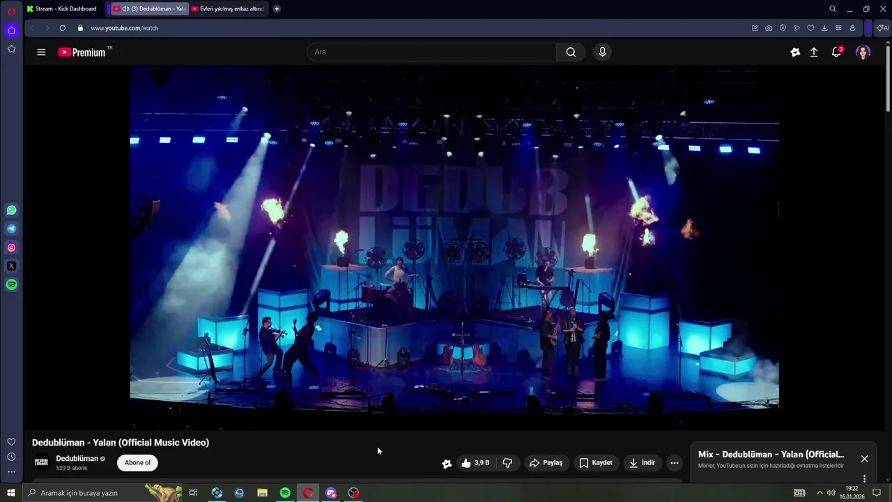The width and height of the screenshot is (892, 502).
Task: Open the Opera AI assistant button
Action: 882,28
